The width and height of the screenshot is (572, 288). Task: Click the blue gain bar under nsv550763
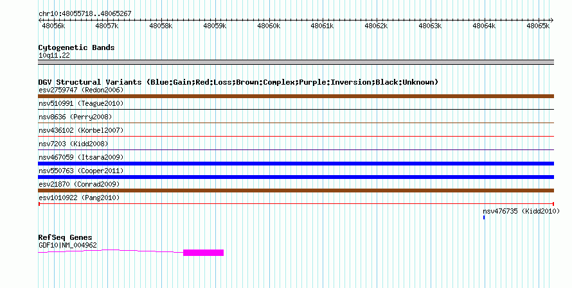pos(296,177)
